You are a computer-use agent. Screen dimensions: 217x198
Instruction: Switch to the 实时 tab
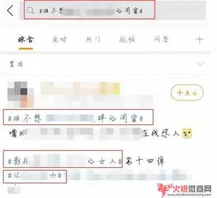(x=60, y=40)
